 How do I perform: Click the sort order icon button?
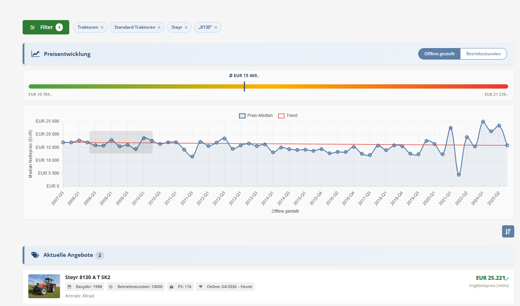coord(508,231)
